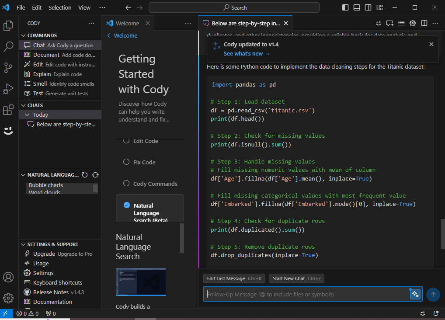Screen dimensions: 445x320
Task: Open the Cody icon in the activity bar
Action: tap(8, 130)
